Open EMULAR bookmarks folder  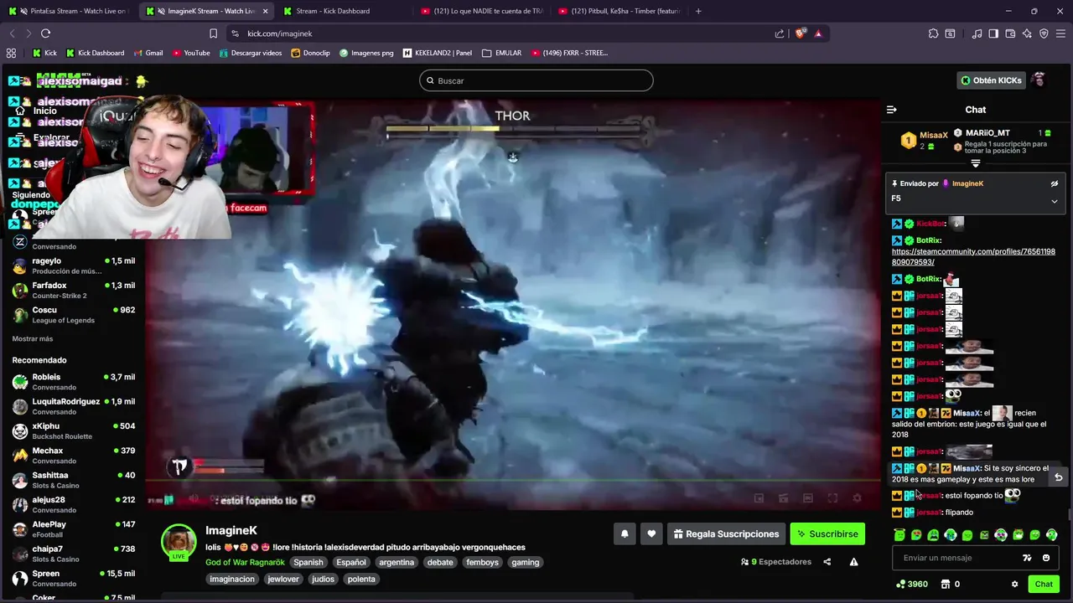(501, 53)
